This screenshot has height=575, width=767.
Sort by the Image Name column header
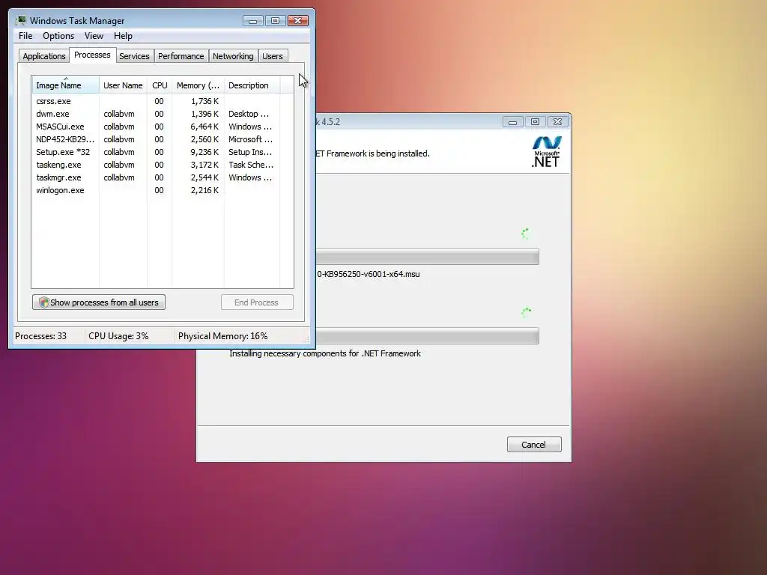(x=66, y=85)
